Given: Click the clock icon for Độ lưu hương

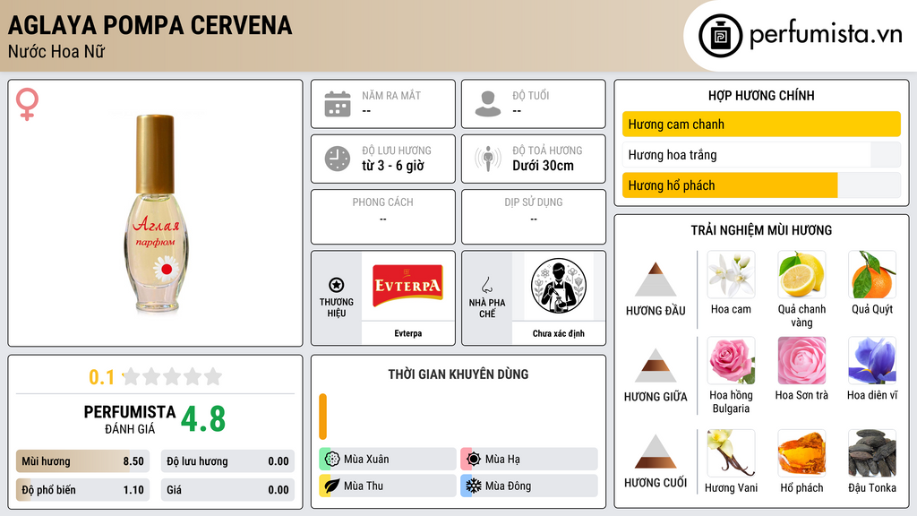Looking at the screenshot, I should pos(338,159).
